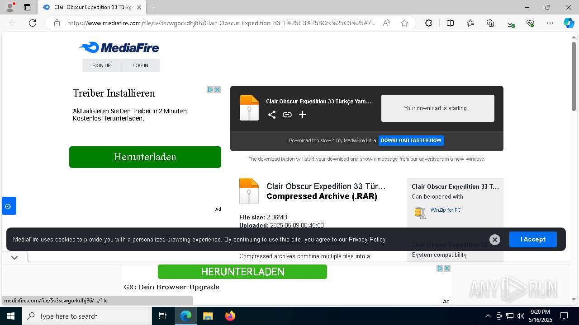Open Microsoft Edge from taskbar
Image resolution: width=579 pixels, height=325 pixels.
186,316
